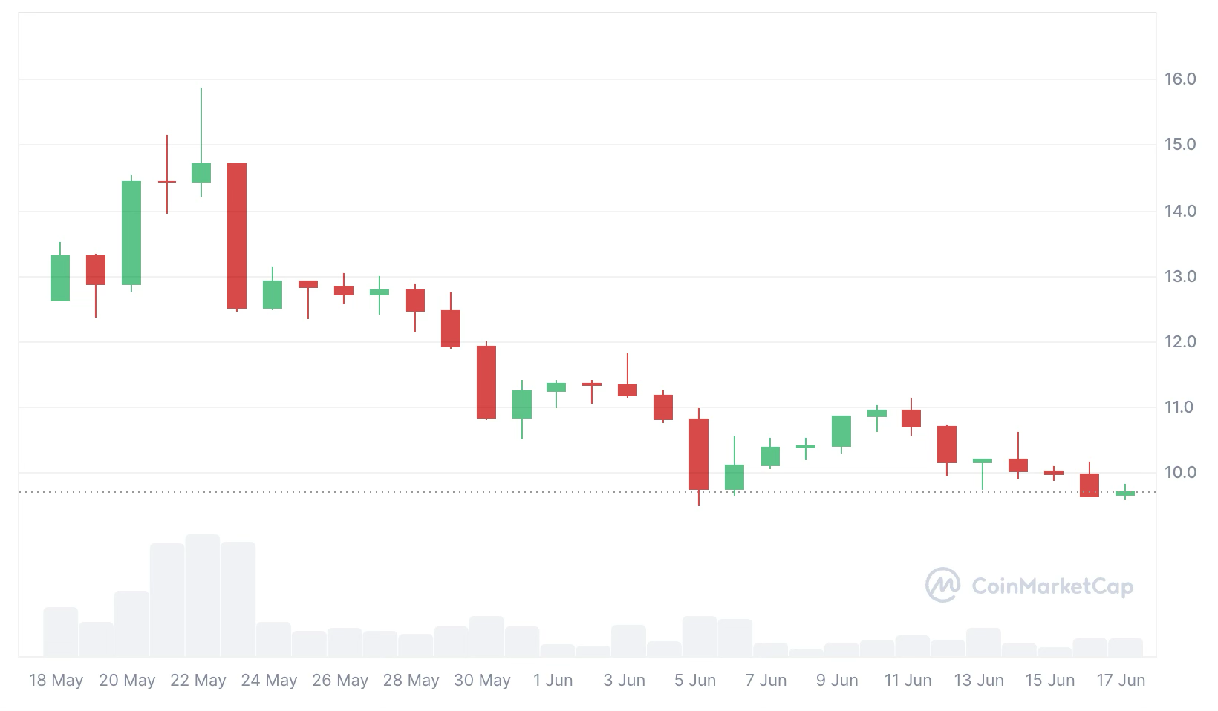The height and width of the screenshot is (711, 1218).
Task: Click the green candle at 9 Jun
Action: pyautogui.click(x=841, y=431)
